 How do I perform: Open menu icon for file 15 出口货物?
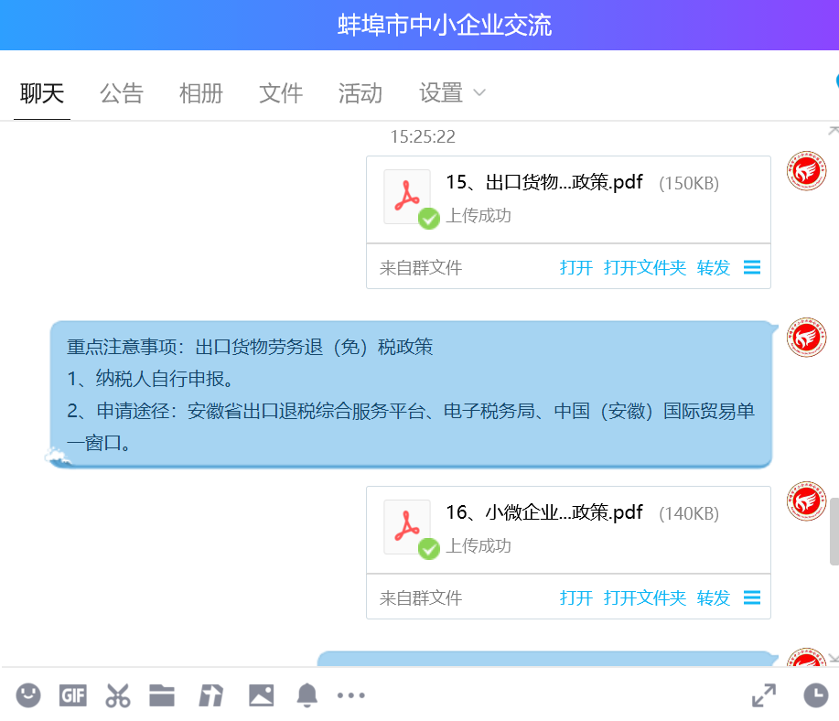(x=752, y=267)
